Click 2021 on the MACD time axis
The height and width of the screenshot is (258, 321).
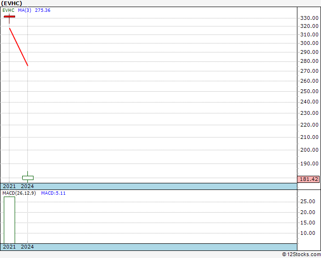(x=9, y=247)
